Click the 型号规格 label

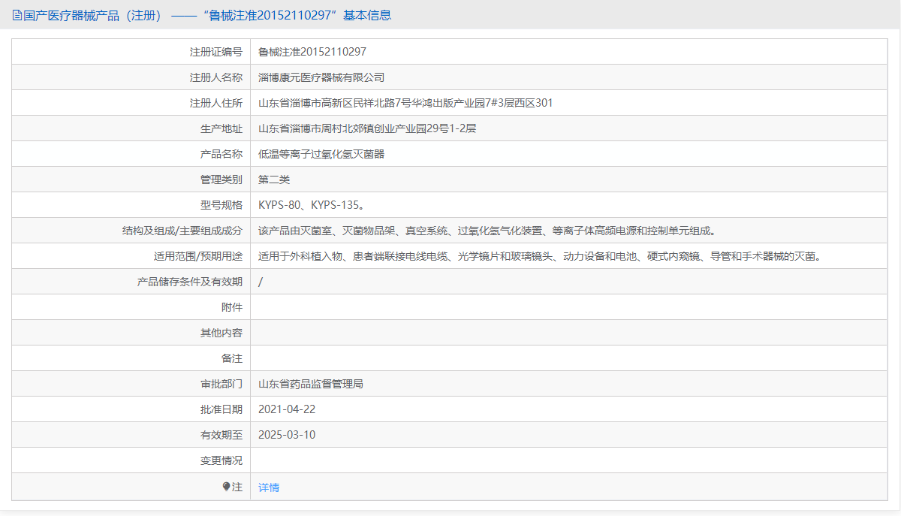point(221,205)
